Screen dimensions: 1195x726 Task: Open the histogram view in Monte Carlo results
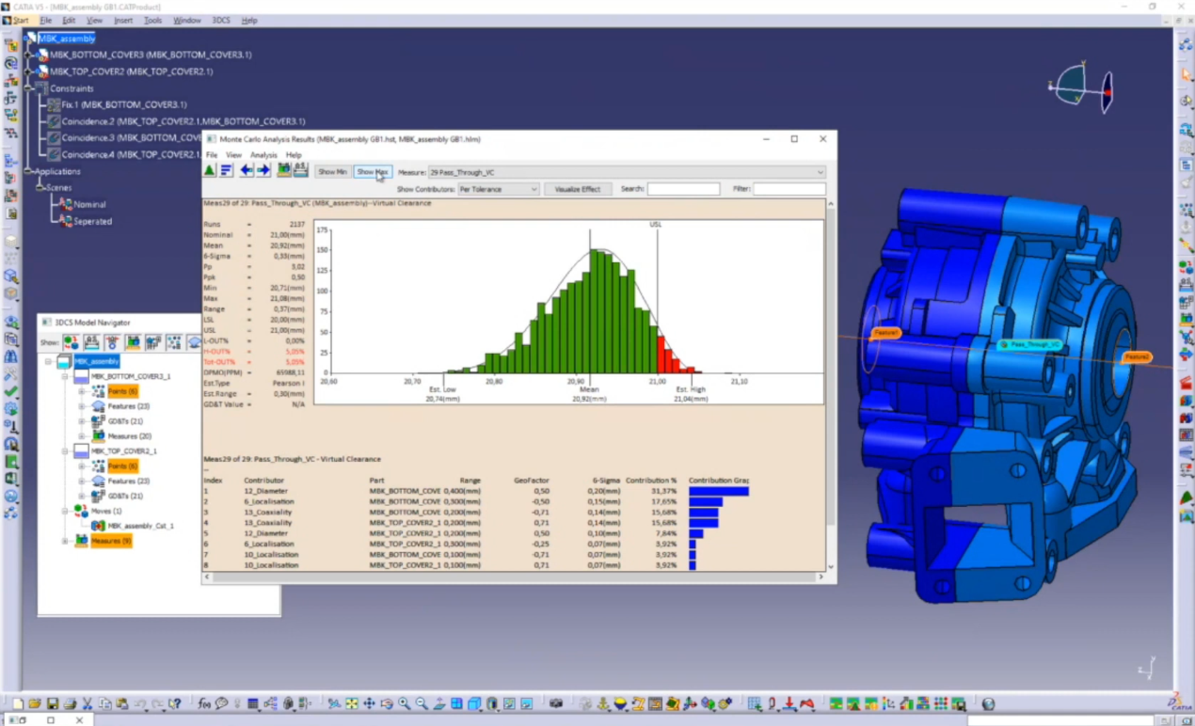pos(208,169)
